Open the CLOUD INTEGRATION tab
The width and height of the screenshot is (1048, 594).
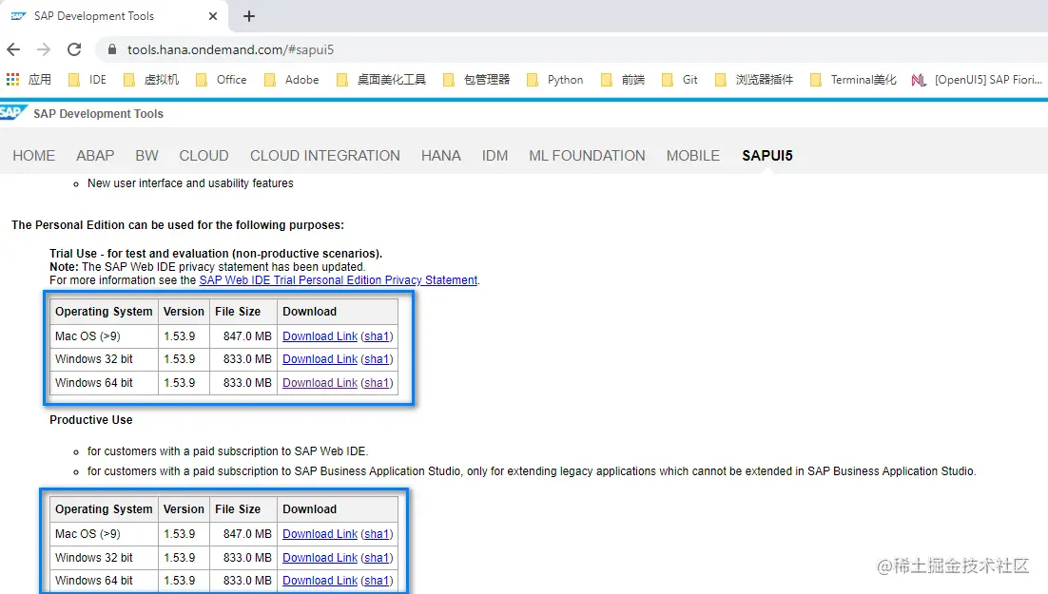coord(325,156)
